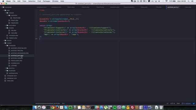The image size is (196, 110).
Task: Launch FileZilla from the Dock
Action: [132, 107]
